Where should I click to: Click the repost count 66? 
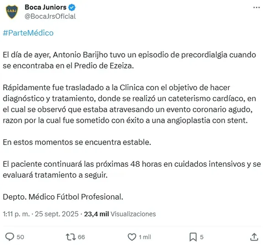coord(81,237)
